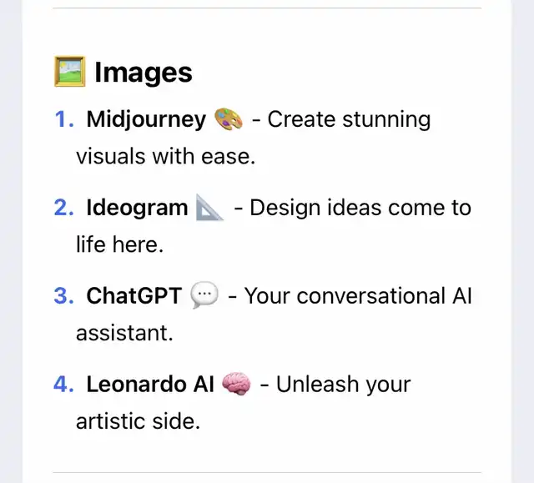Click the bold Leonardo AI name
This screenshot has height=483, width=534.
click(x=150, y=385)
